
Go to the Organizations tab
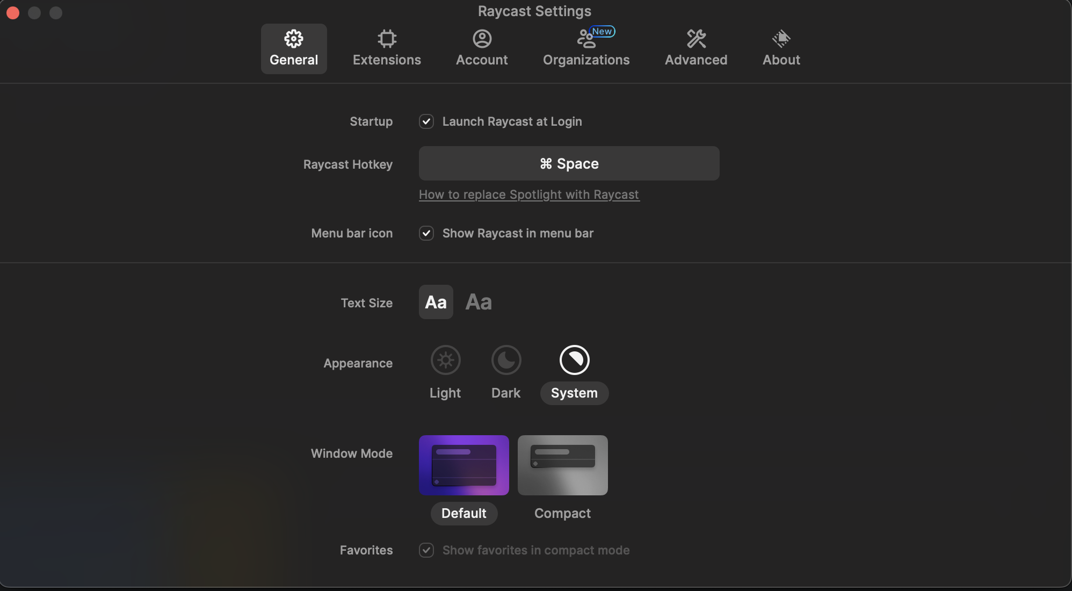586,48
